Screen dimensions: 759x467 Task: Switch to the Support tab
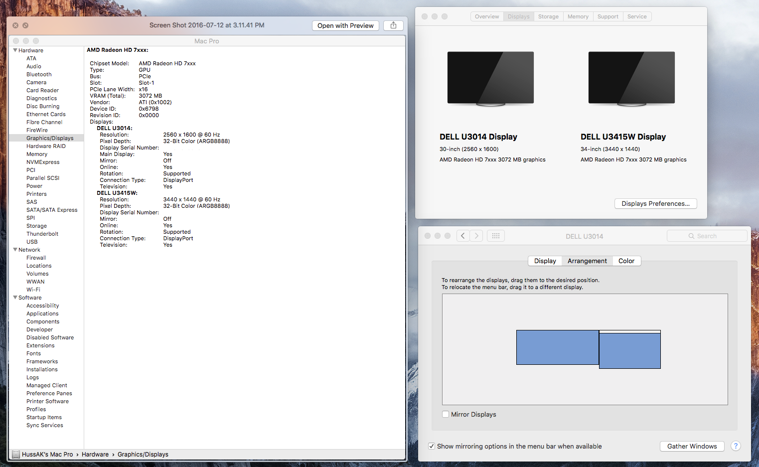pos(608,16)
